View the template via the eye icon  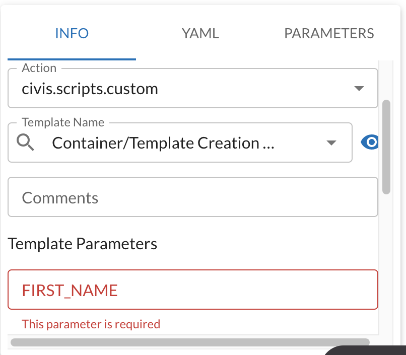coord(370,142)
